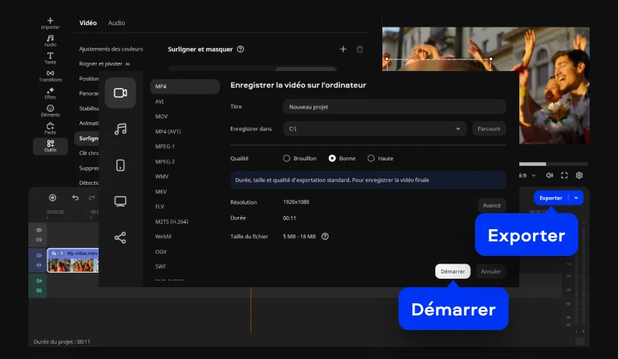The height and width of the screenshot is (359, 618).
Task: Open preview settings gear
Action: (x=579, y=176)
